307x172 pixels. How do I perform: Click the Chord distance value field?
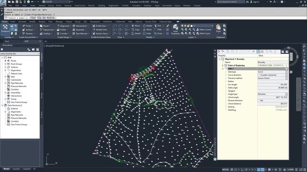(x=272, y=104)
